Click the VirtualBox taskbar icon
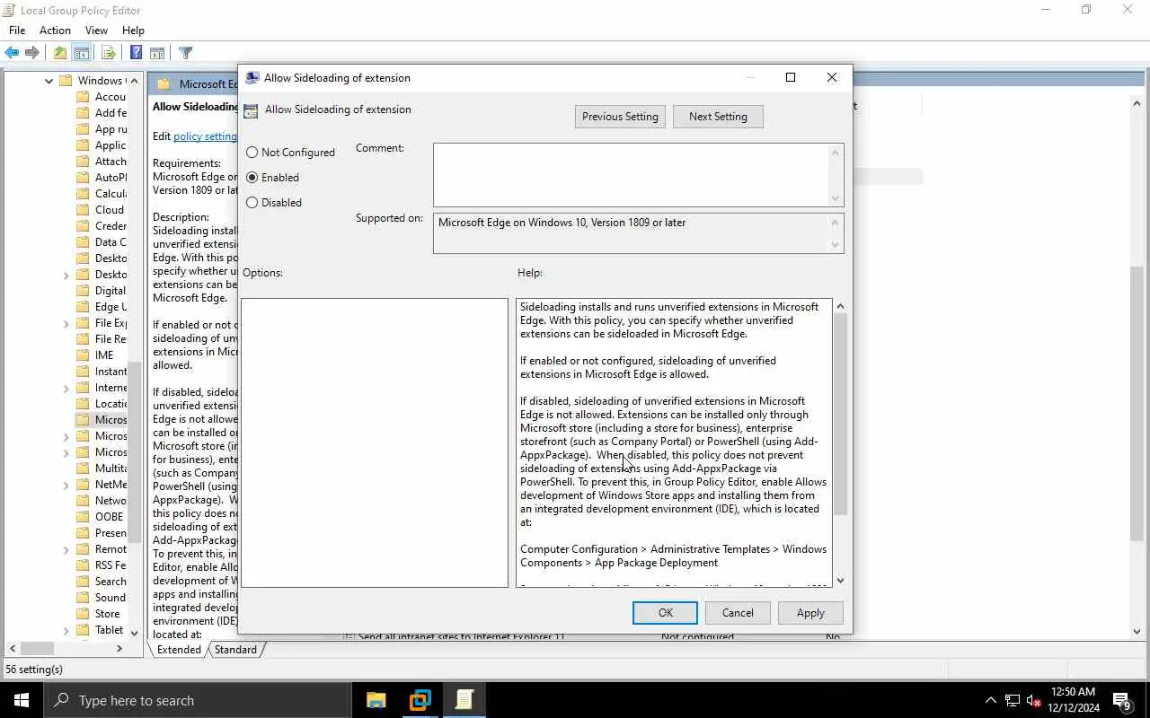Image resolution: width=1150 pixels, height=718 pixels. pyautogui.click(x=420, y=700)
